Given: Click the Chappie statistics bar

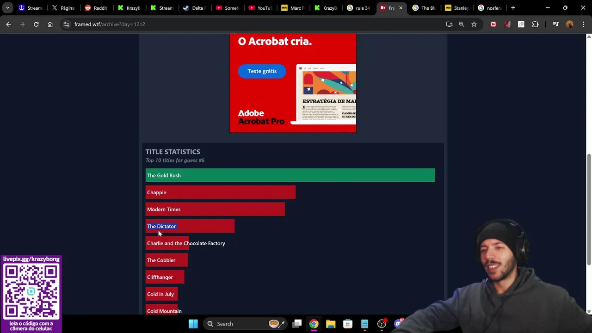Looking at the screenshot, I should click(x=221, y=192).
